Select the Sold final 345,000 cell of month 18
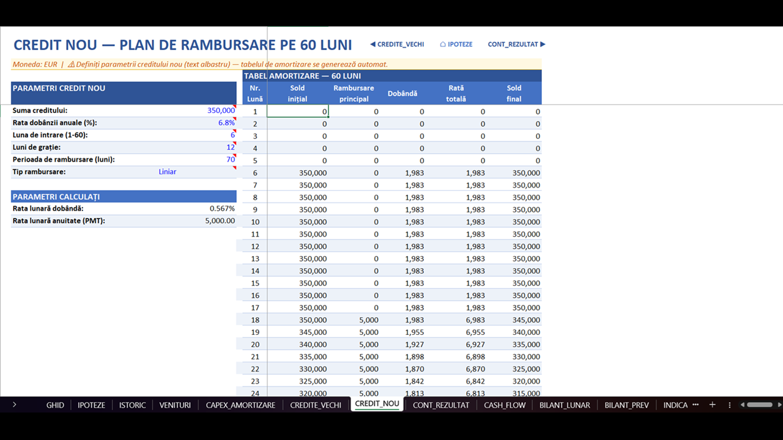783x440 pixels. (514, 320)
